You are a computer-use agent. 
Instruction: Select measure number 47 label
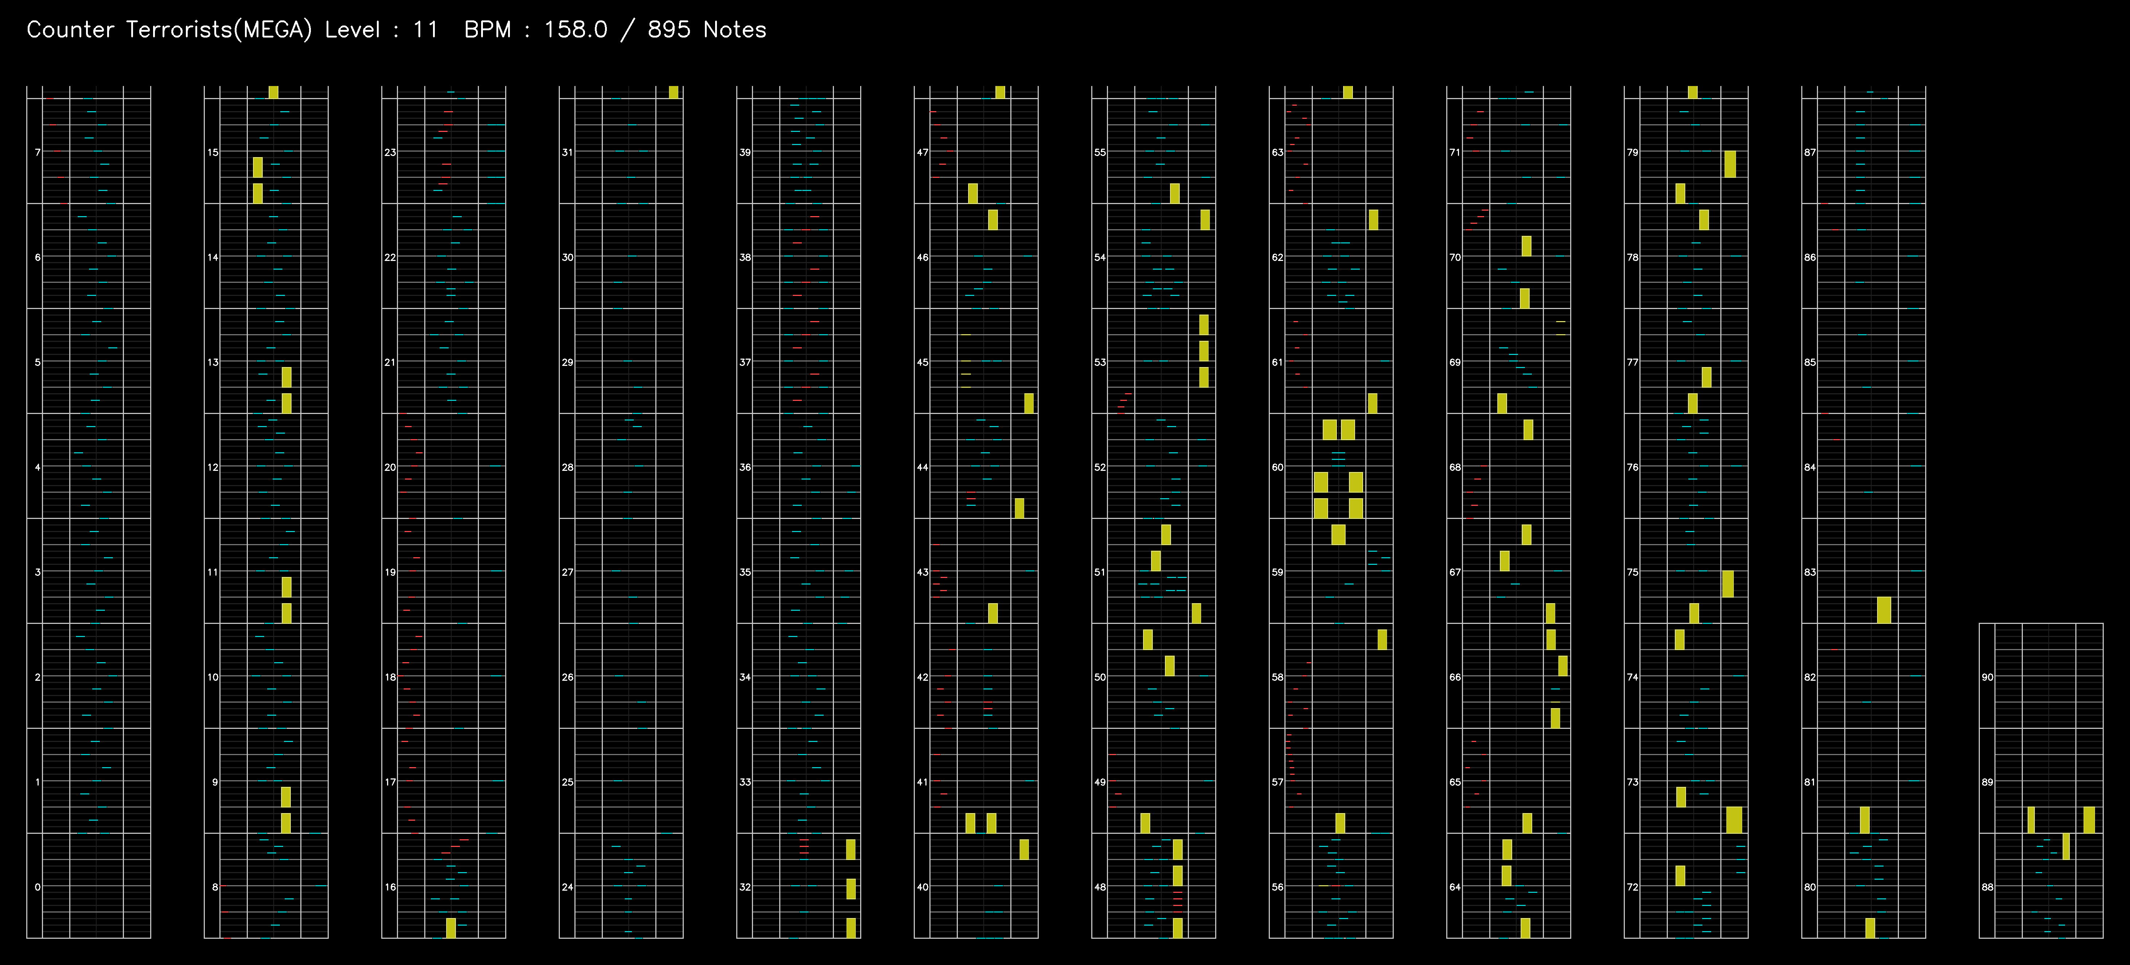[923, 152]
